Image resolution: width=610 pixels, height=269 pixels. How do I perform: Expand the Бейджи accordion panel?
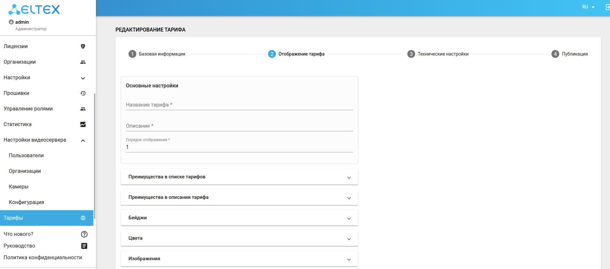(349, 218)
